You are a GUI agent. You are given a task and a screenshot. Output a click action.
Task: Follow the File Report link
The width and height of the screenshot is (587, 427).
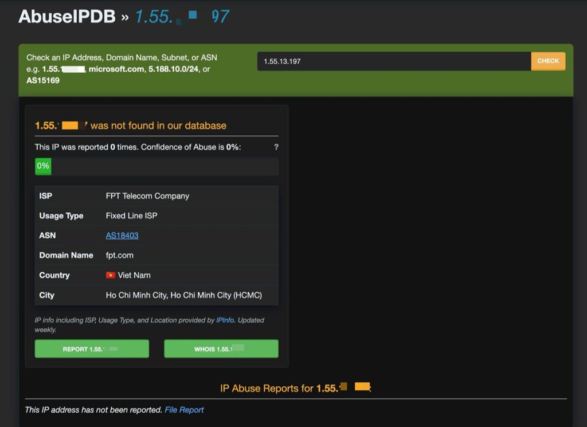(184, 410)
